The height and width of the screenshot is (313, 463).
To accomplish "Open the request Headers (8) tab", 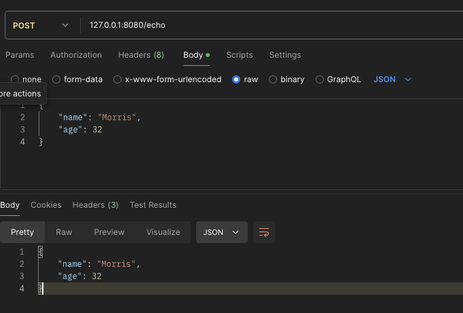I will (x=141, y=55).
